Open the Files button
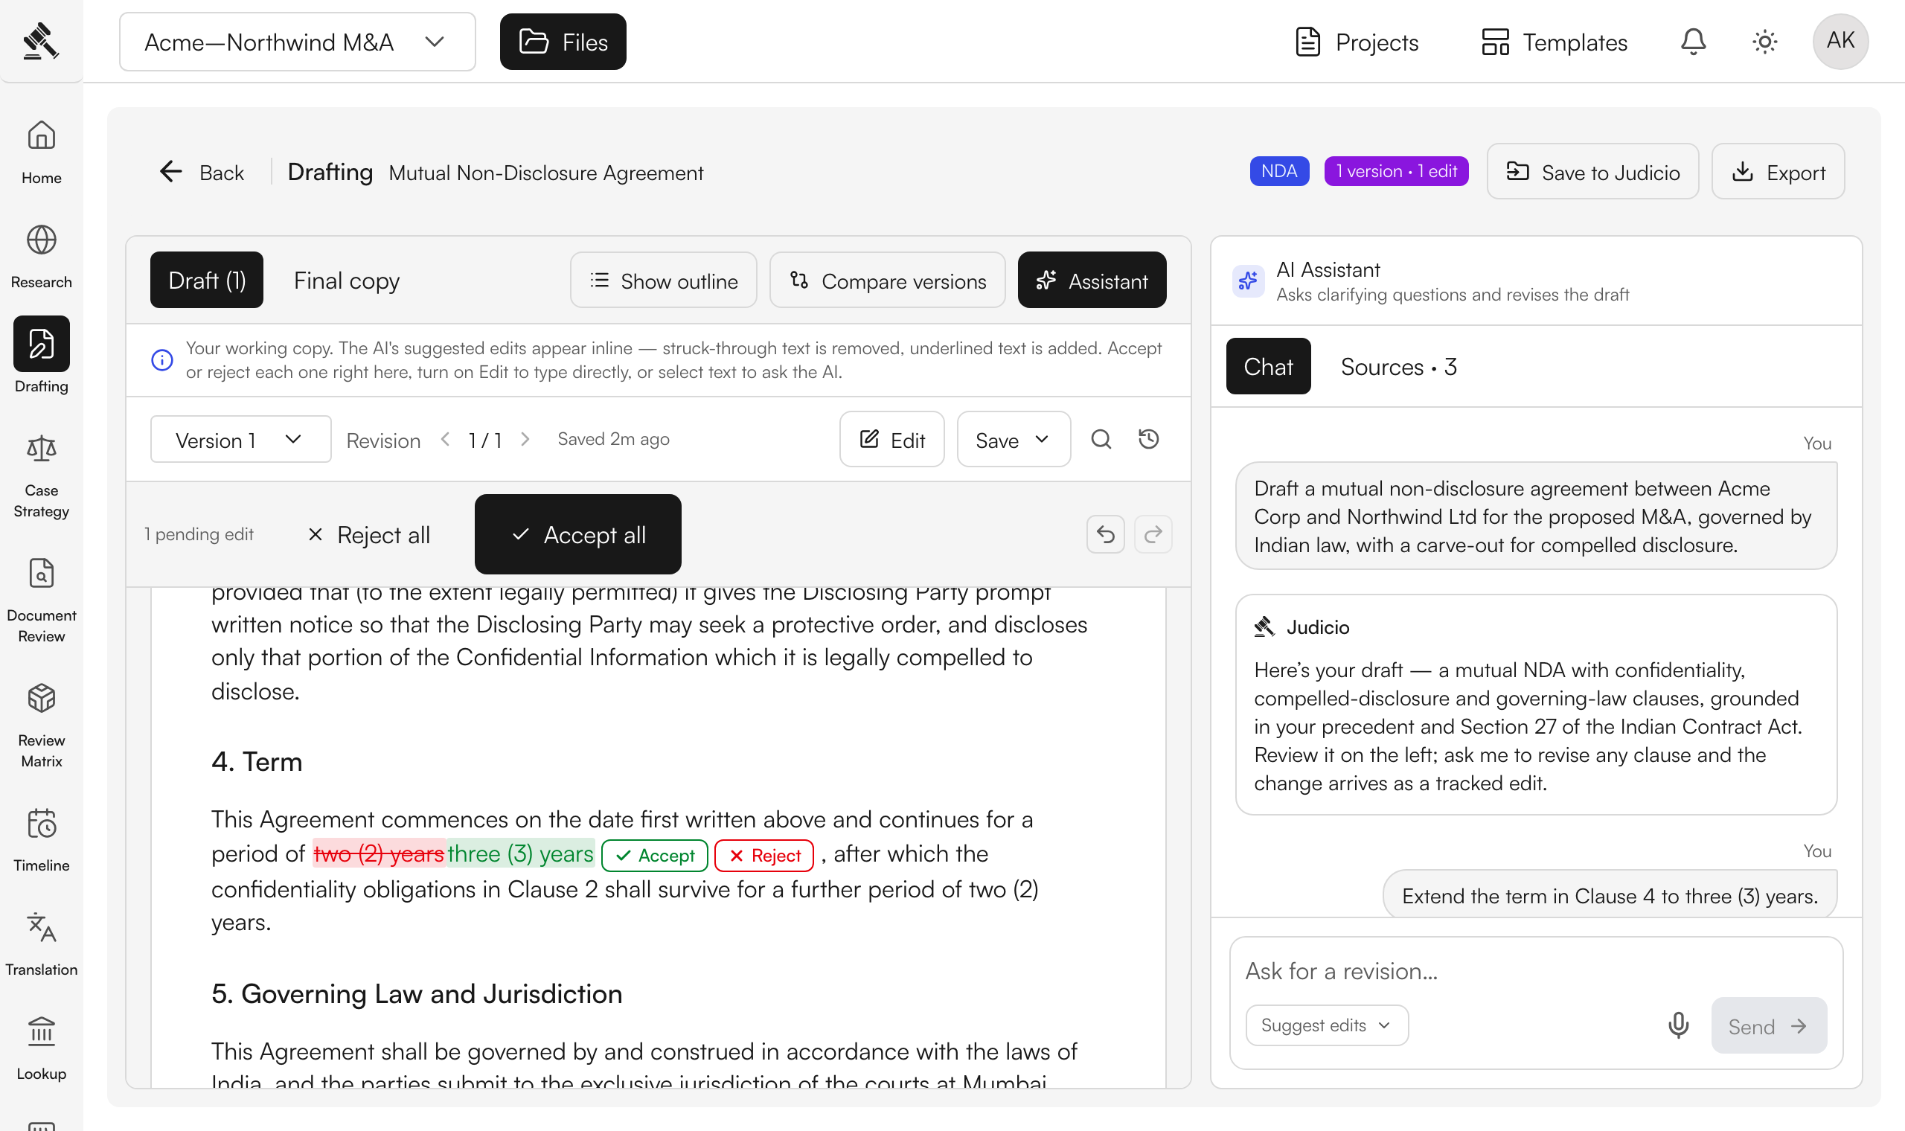This screenshot has width=1905, height=1131. 563,42
